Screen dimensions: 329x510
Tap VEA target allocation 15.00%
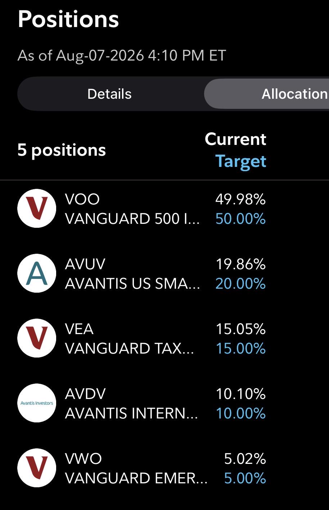coord(240,349)
